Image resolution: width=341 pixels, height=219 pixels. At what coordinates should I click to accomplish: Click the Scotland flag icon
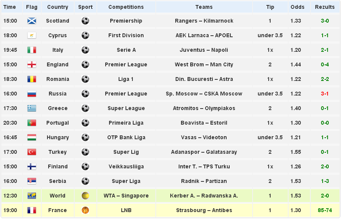(32, 21)
